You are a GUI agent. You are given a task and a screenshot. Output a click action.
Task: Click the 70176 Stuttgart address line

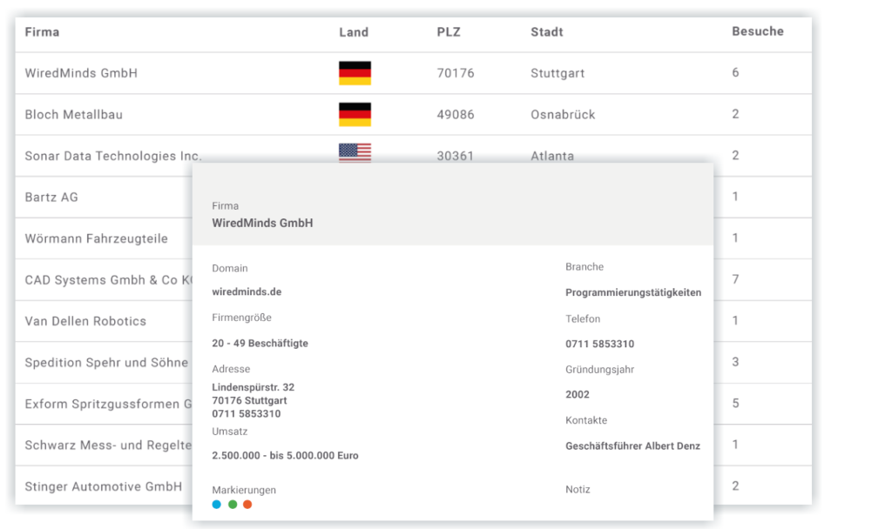[249, 400]
